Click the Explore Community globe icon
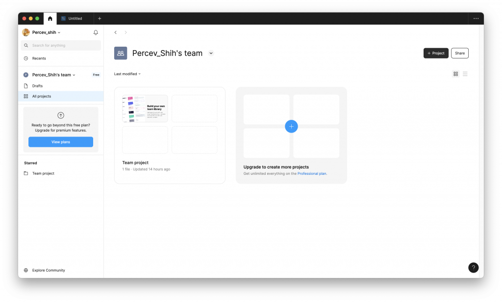Image resolution: width=502 pixels, height=302 pixels. (x=26, y=270)
